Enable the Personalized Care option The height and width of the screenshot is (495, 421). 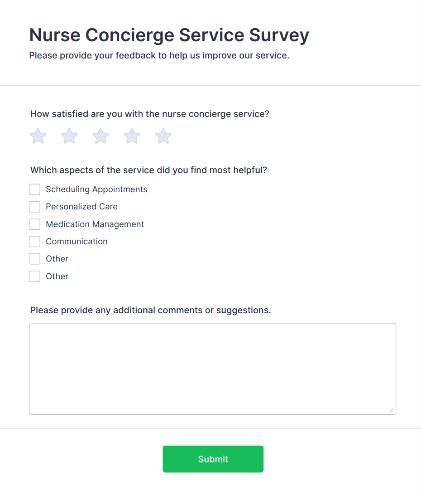(34, 207)
